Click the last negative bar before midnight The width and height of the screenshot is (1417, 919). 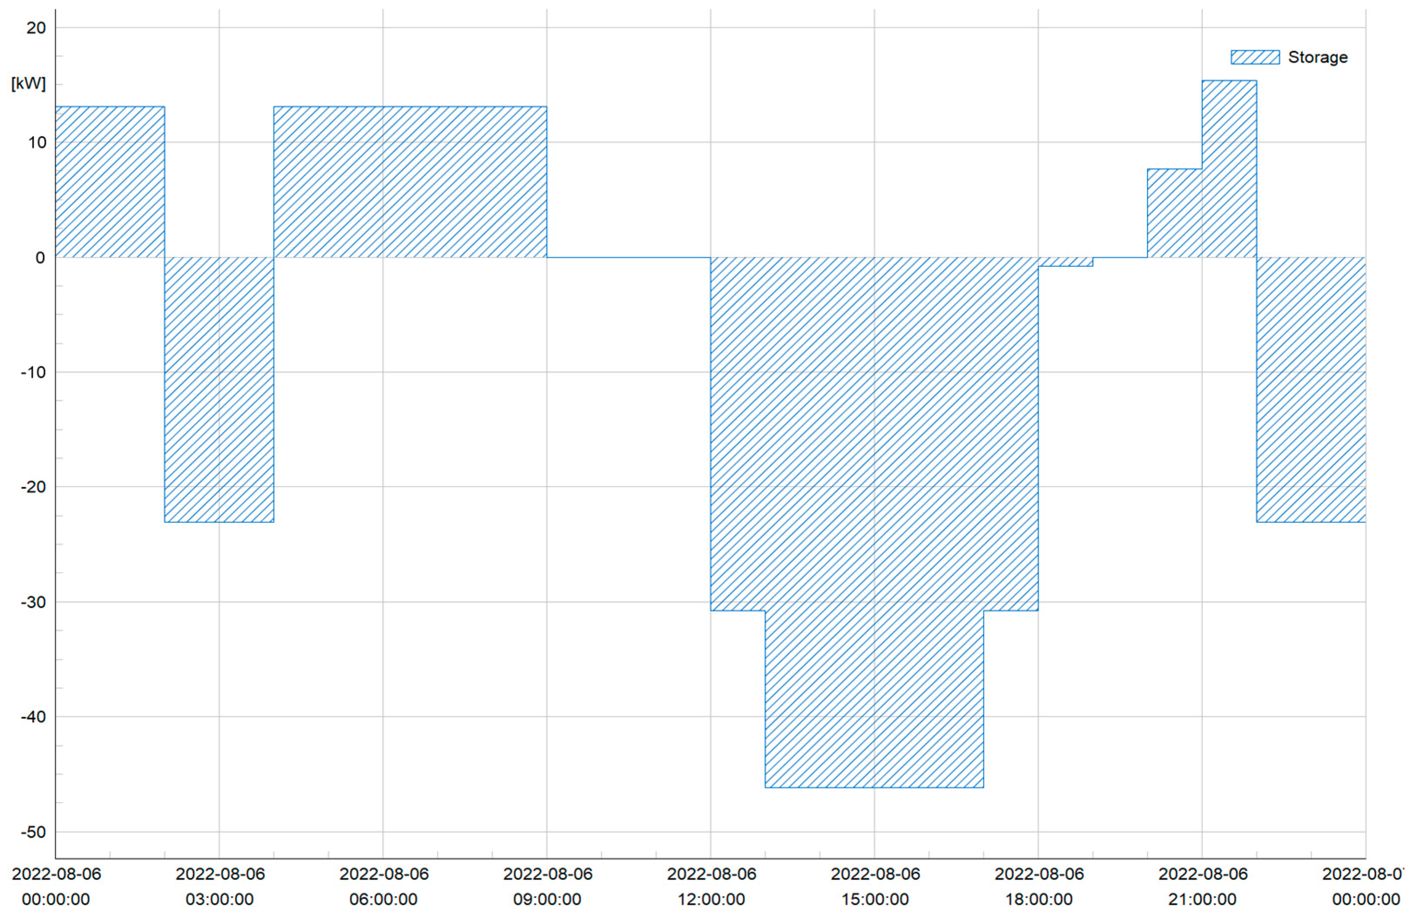[1310, 390]
